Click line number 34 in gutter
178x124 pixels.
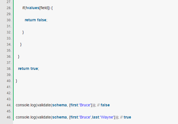coord(9,44)
